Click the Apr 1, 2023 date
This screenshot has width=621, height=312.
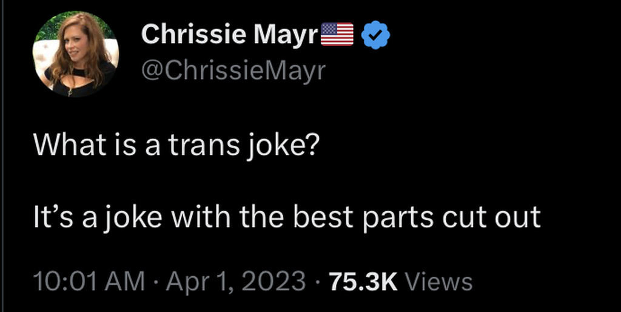tap(236, 282)
